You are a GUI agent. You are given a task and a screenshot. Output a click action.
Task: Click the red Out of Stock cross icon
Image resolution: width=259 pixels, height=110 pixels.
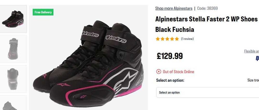point(159,72)
